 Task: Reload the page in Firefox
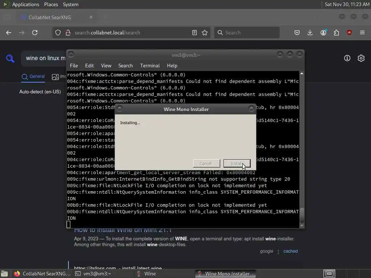pyautogui.click(x=35, y=33)
